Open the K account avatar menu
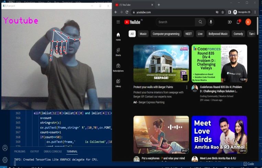Screen dimensions: 262x168 248,22
